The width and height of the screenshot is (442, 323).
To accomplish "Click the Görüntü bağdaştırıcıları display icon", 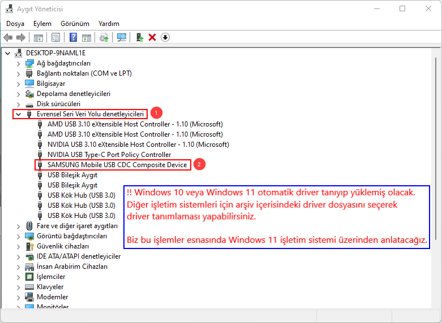I will (29, 236).
